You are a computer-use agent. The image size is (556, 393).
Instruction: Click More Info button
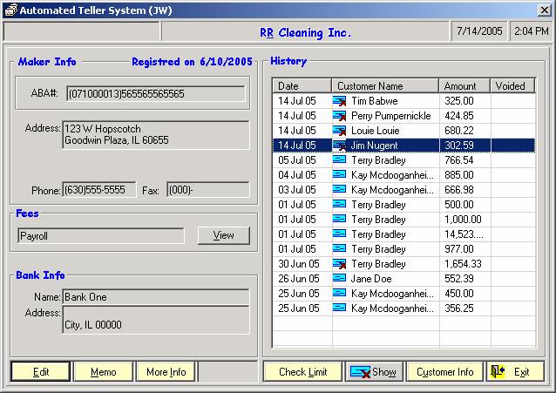click(166, 372)
